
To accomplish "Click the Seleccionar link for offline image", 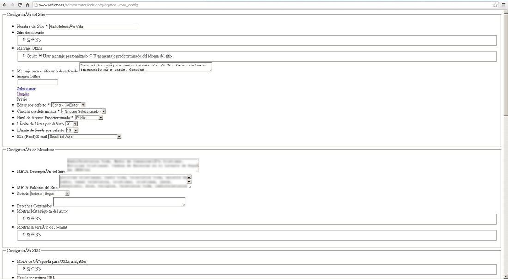I will (x=26, y=89).
